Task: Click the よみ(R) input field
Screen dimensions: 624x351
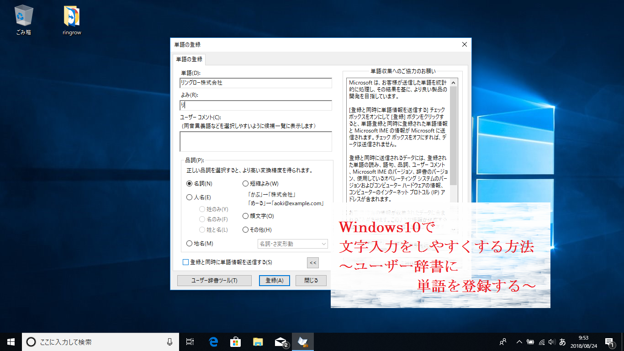Action: (x=256, y=105)
